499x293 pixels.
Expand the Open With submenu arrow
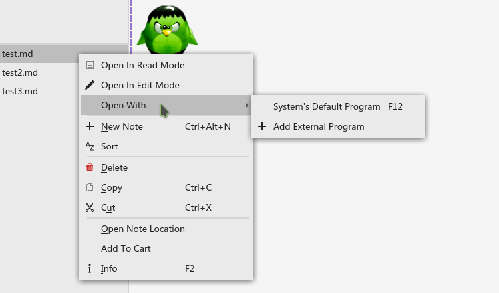pyautogui.click(x=247, y=105)
